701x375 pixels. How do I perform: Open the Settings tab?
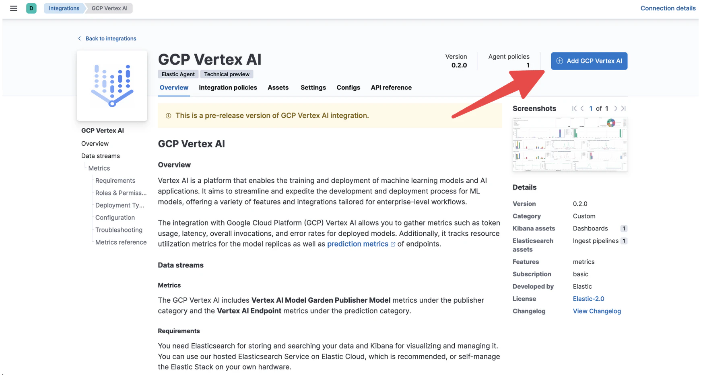(x=313, y=88)
